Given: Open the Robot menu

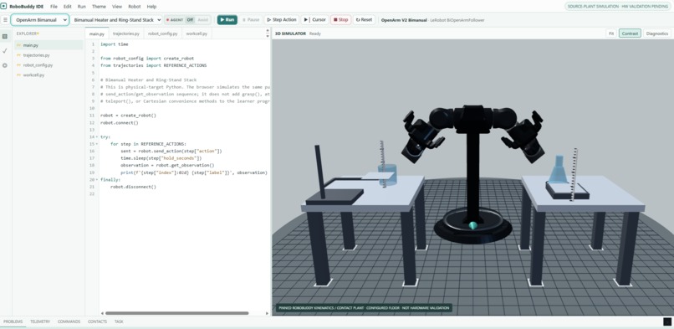Looking at the screenshot, I should click(135, 7).
